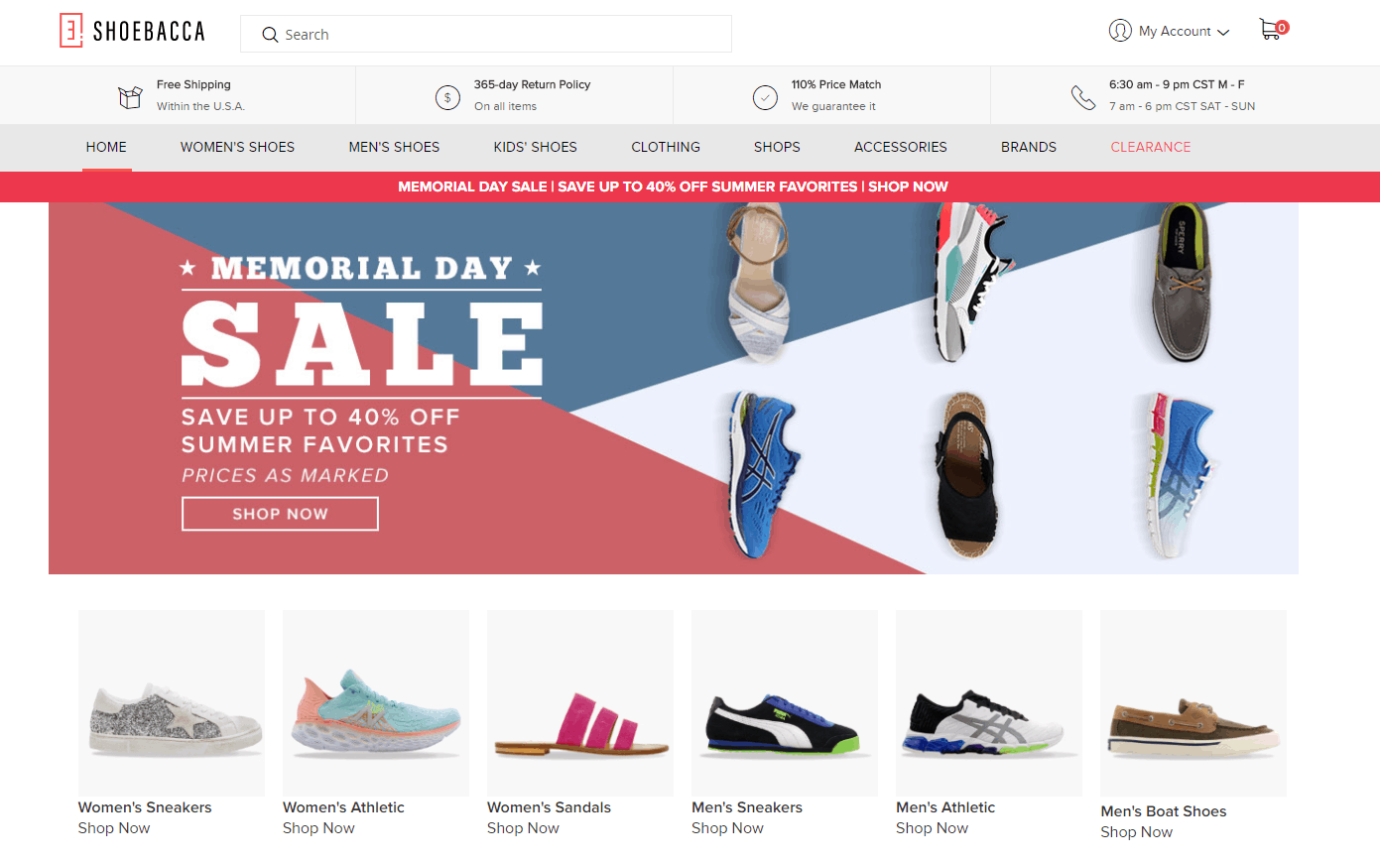Open the BRANDS menu
1380x862 pixels.
(x=1028, y=147)
